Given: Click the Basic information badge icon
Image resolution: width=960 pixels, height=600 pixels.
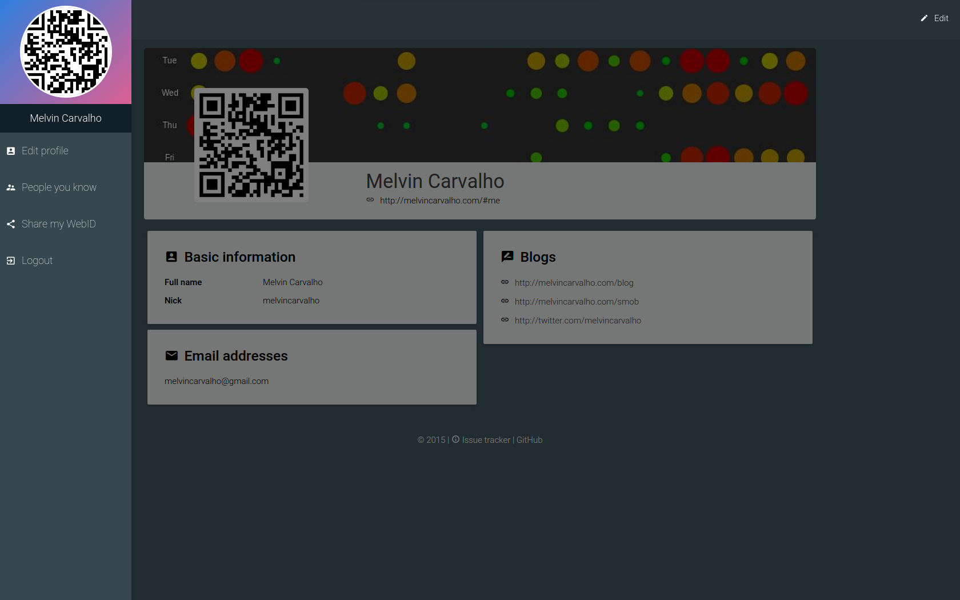Looking at the screenshot, I should click(x=171, y=257).
